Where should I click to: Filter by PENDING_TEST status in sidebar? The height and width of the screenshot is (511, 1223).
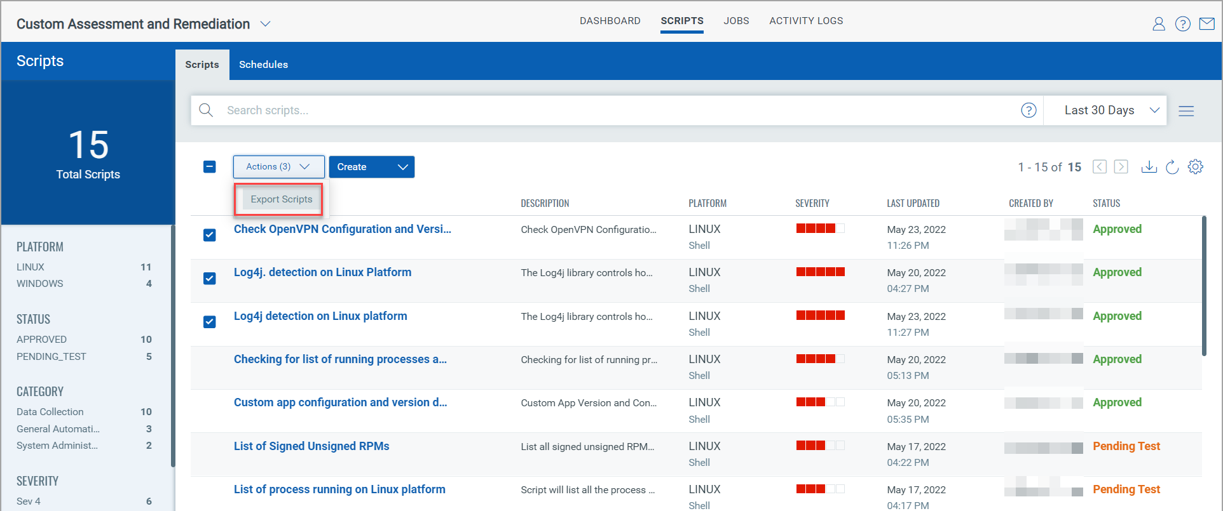[x=51, y=357]
